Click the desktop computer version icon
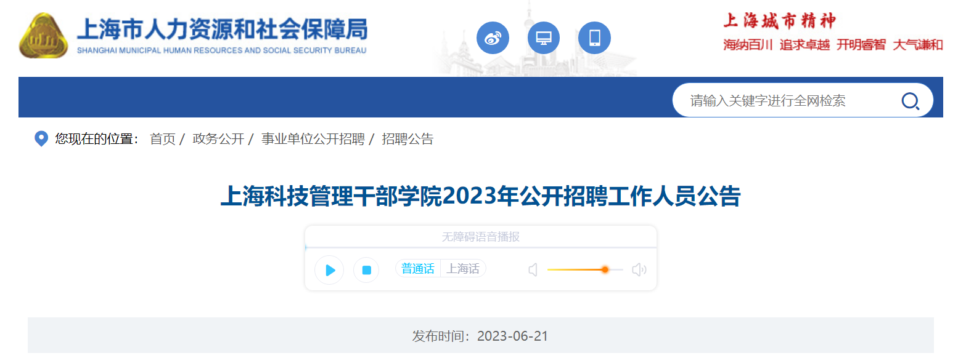The image size is (958, 361). [x=544, y=38]
